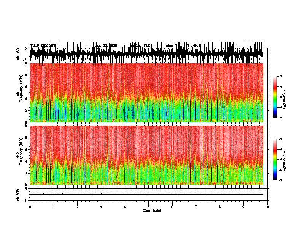
Task: Click the "ch.3(V)" waveform axis label
Action: pyautogui.click(x=18, y=195)
